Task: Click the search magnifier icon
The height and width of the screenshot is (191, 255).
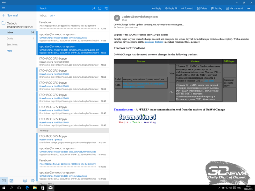Action: click(x=93, y=8)
